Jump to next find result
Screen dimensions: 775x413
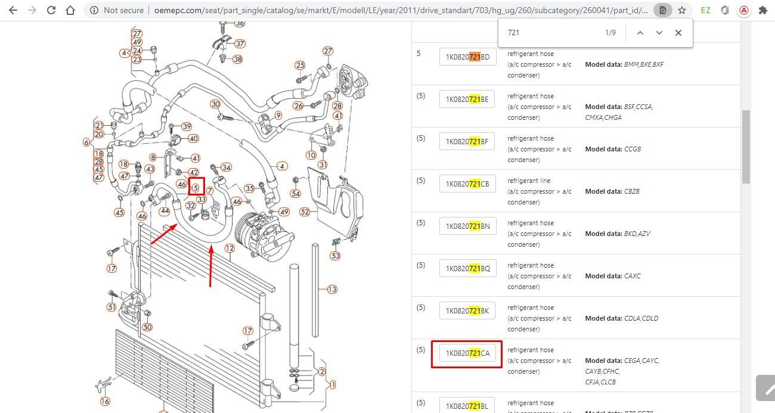pos(659,33)
